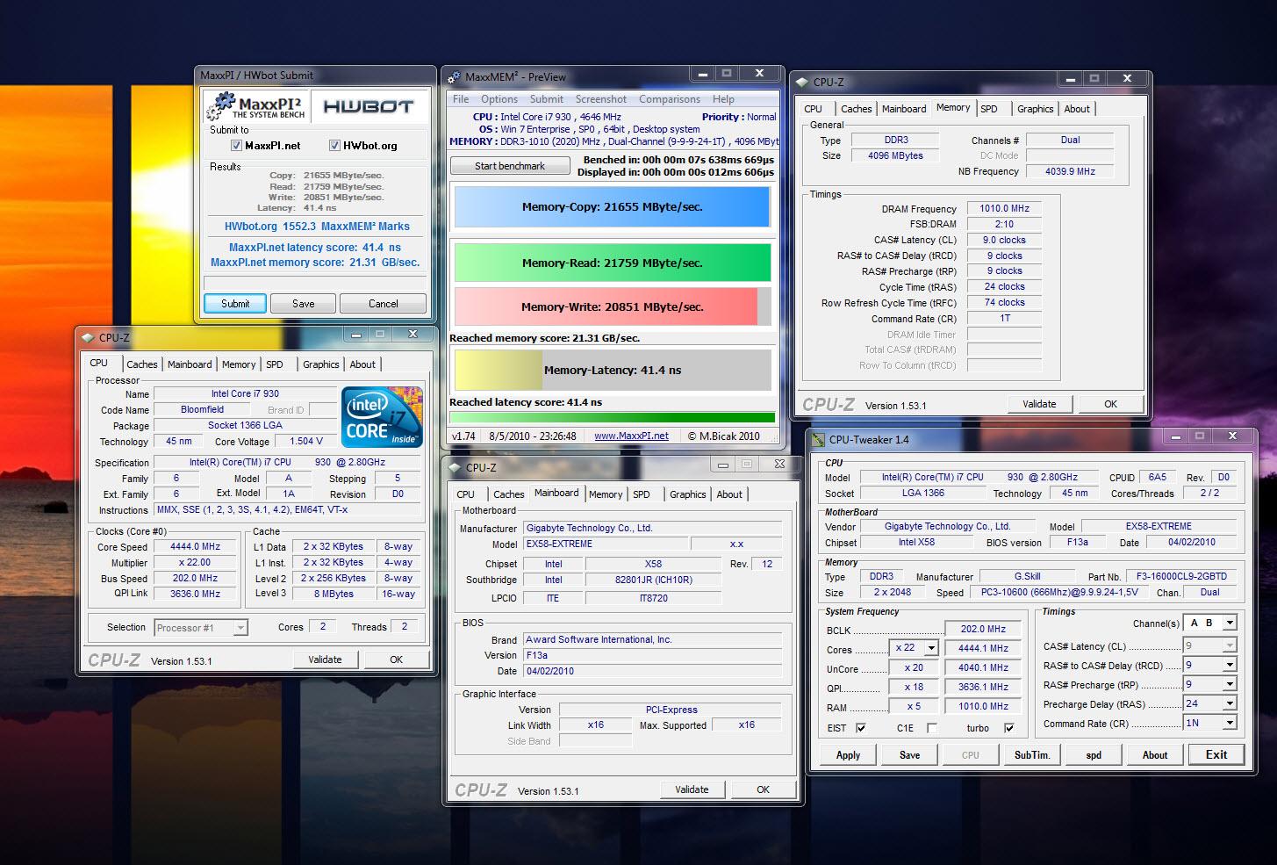Screen dimensions: 1277x865
Task: Open About tab in CPU-Z Memory window
Action: pyautogui.click(x=1077, y=109)
